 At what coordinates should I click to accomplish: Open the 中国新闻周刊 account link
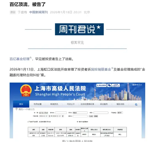38,12
